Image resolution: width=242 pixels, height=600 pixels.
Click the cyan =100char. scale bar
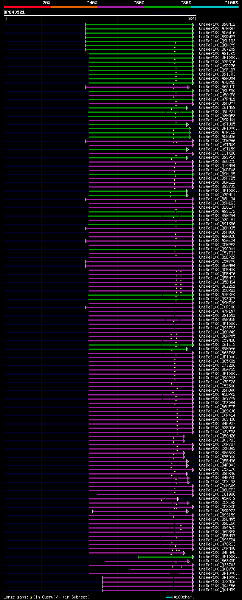pyautogui.click(x=169, y=597)
